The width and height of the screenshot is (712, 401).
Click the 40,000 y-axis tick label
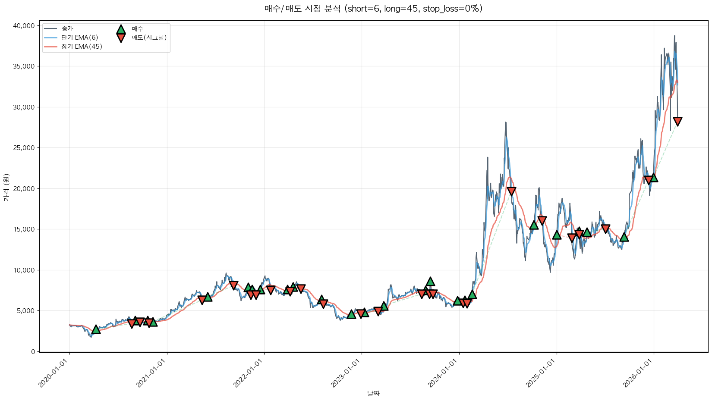pos(24,26)
